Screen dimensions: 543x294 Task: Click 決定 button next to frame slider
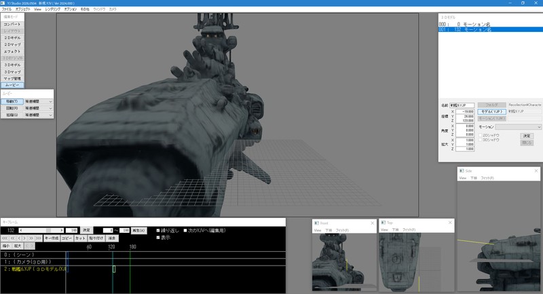(87, 230)
